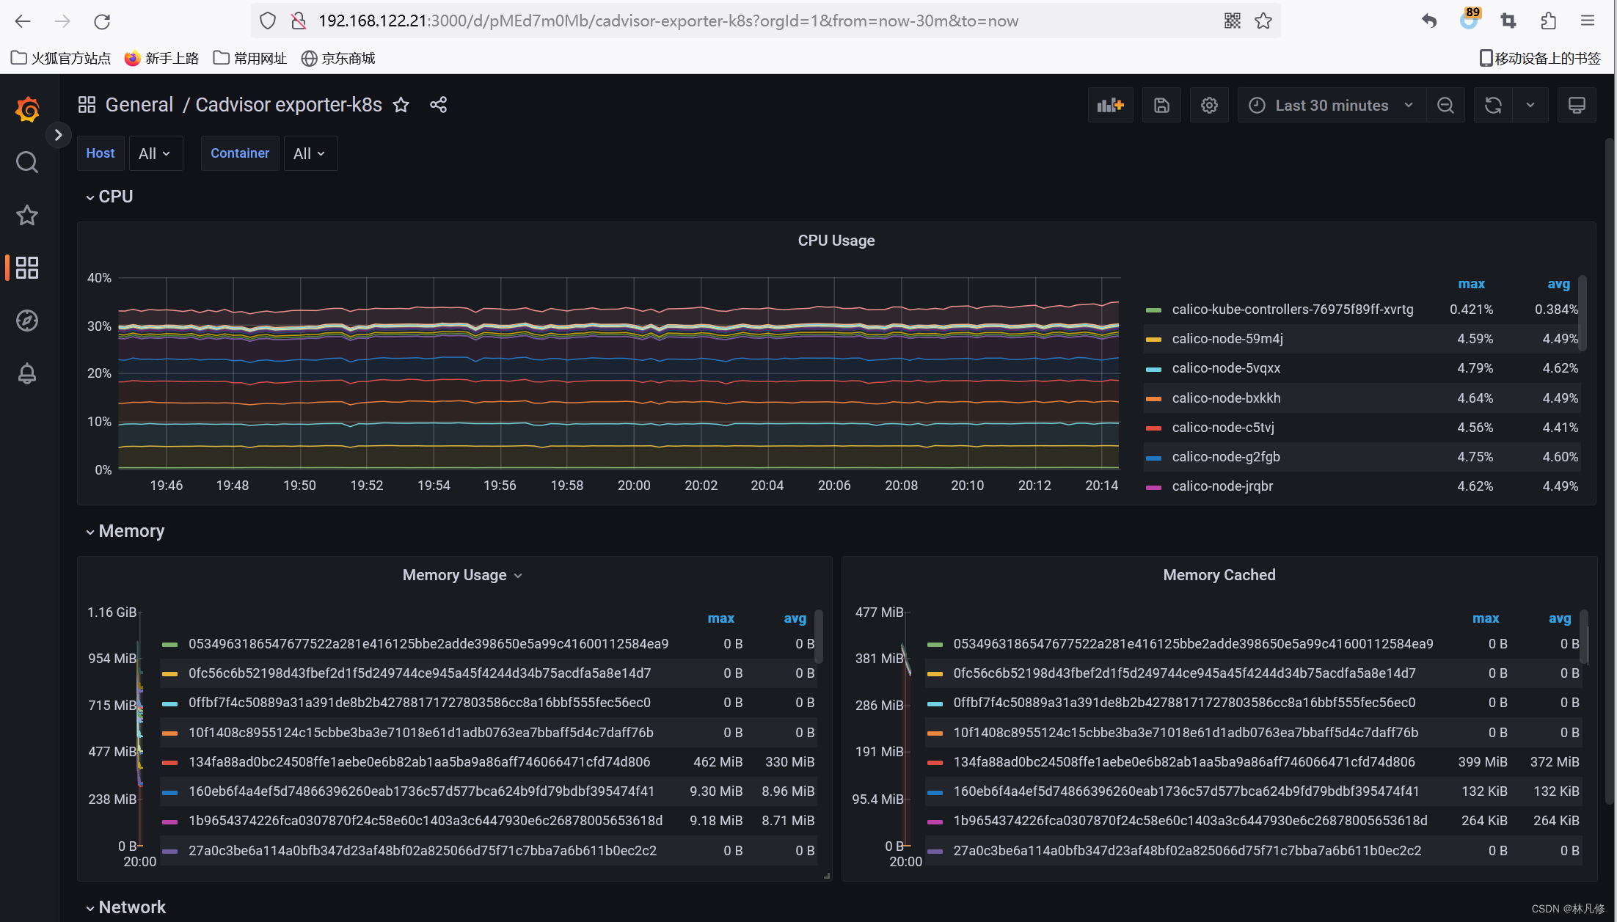Open the Memory Usage panel menu
This screenshot has height=922, width=1617.
[x=462, y=575]
